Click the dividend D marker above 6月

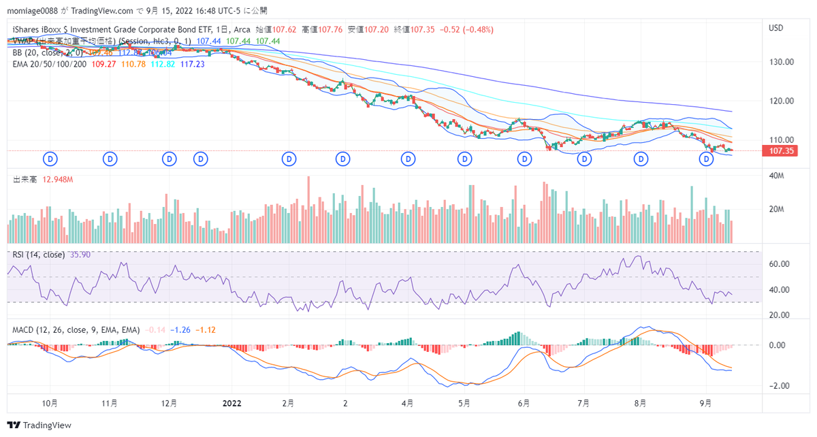(x=524, y=159)
